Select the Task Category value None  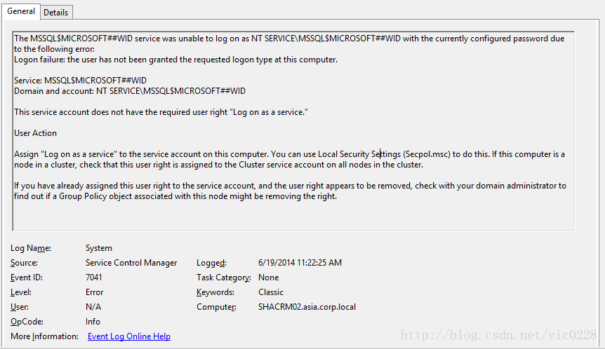268,278
